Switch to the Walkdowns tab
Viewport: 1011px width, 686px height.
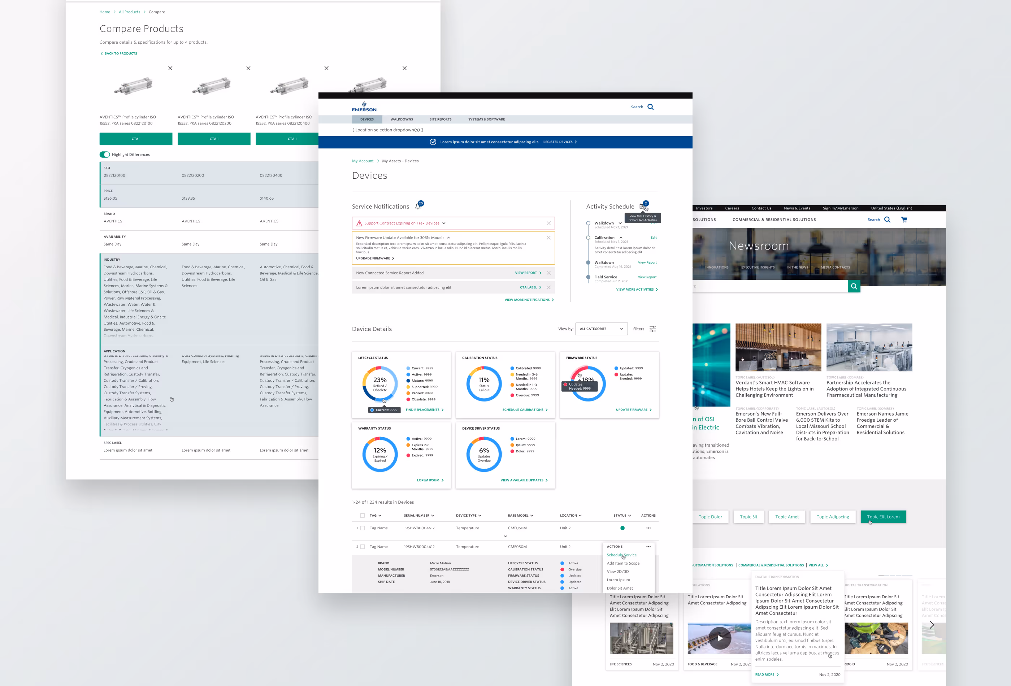coord(402,119)
